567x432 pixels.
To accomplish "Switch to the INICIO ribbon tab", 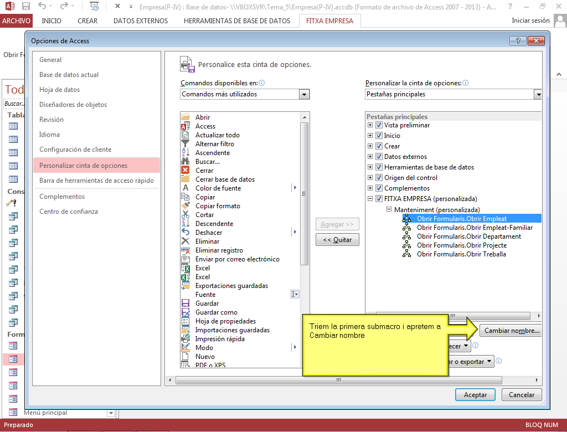I will click(51, 20).
